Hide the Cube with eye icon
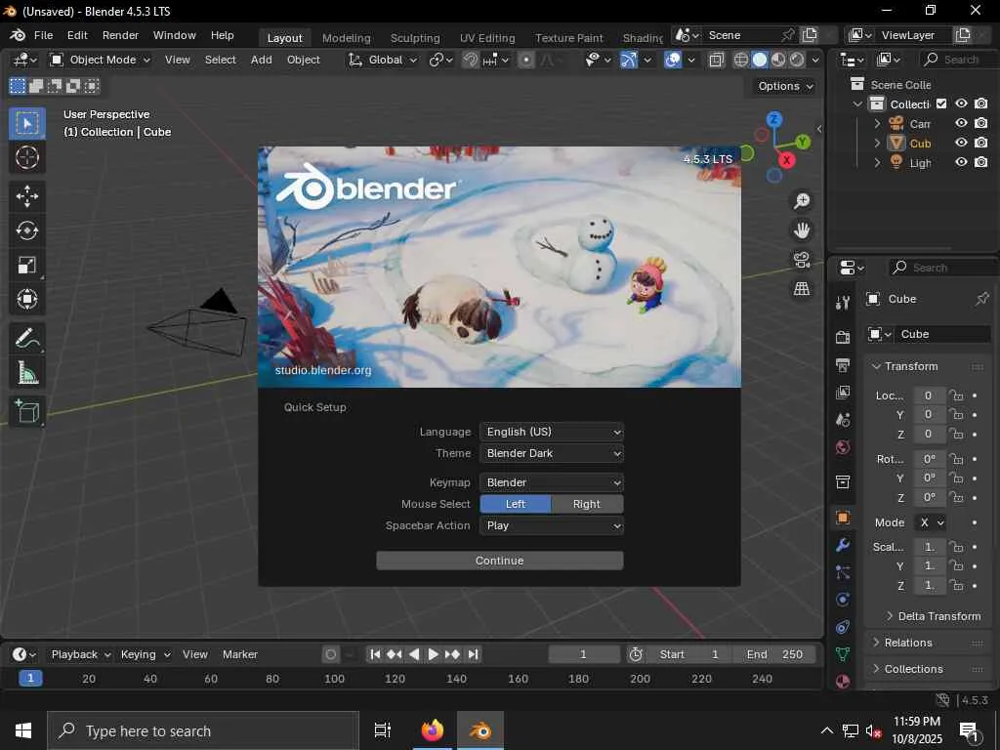1000x750 pixels. point(961,143)
